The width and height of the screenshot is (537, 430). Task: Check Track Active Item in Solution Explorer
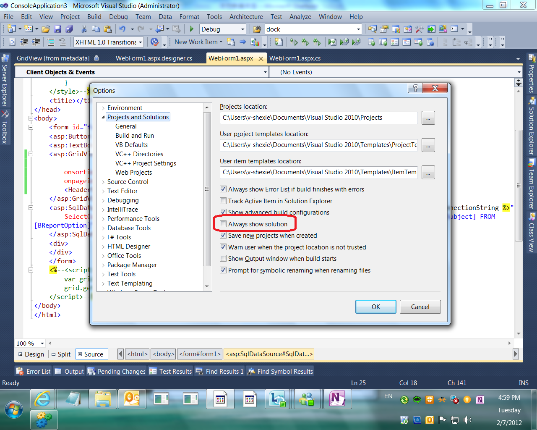coord(223,201)
